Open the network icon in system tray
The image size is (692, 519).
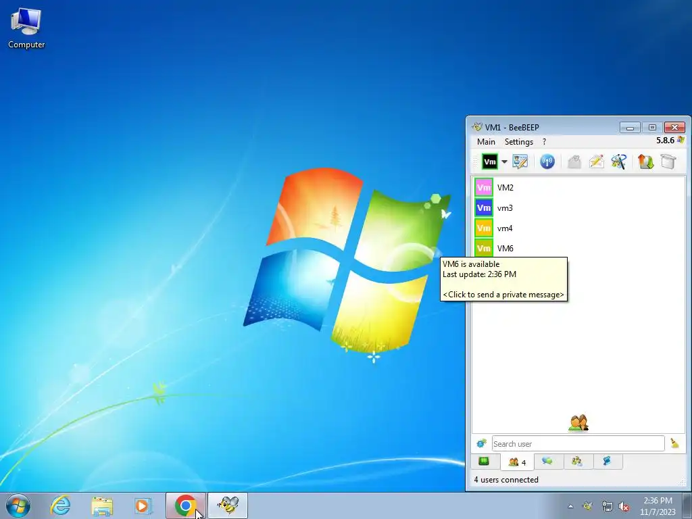(x=607, y=506)
